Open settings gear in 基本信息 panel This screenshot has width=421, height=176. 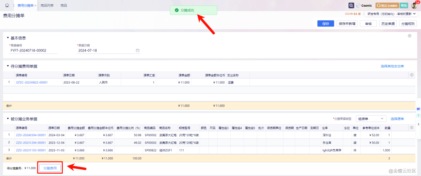click(409, 36)
